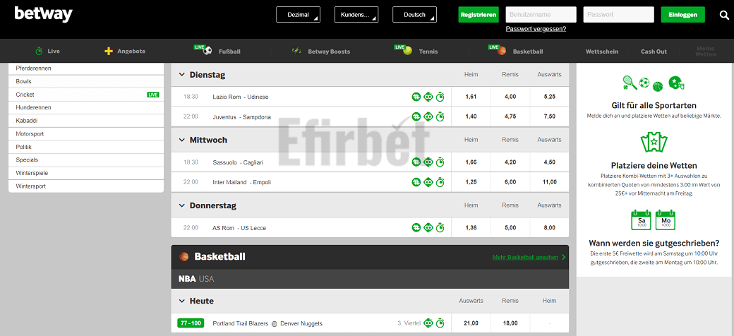Select home odds 1,36 for AS Rom
Viewport: 734px width, 336px height.
[x=471, y=228]
